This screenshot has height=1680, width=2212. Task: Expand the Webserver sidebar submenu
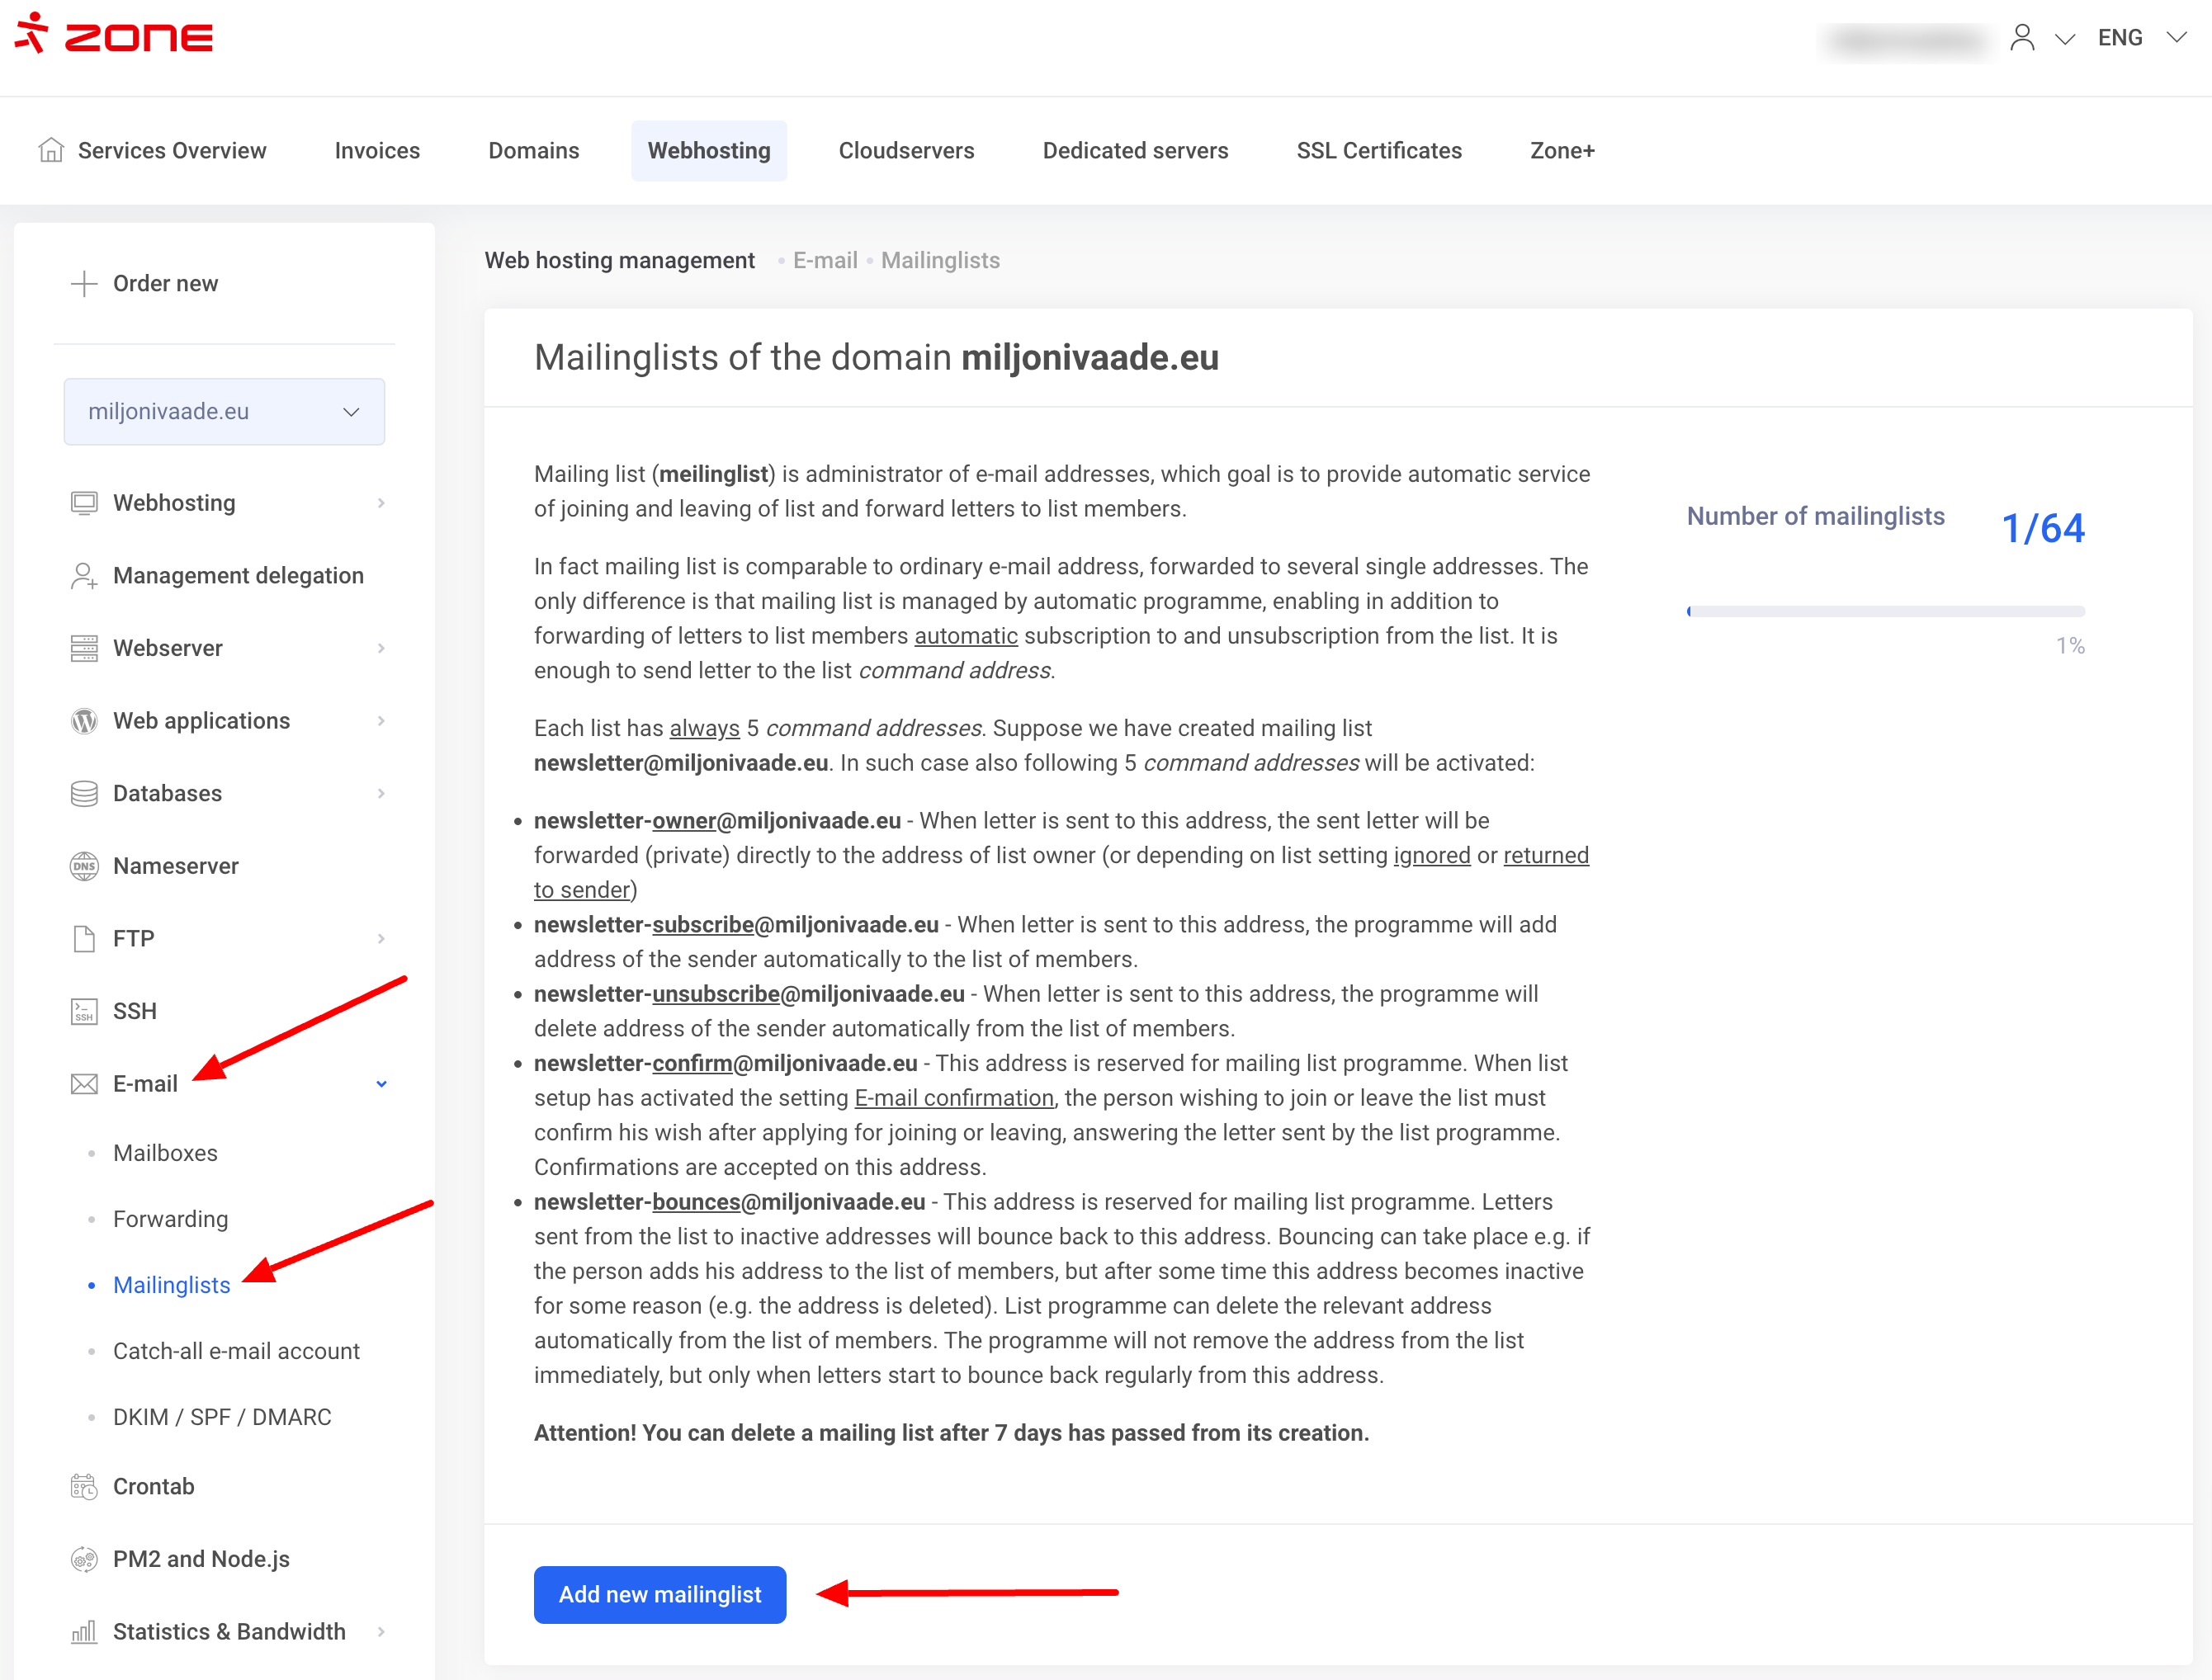click(381, 648)
